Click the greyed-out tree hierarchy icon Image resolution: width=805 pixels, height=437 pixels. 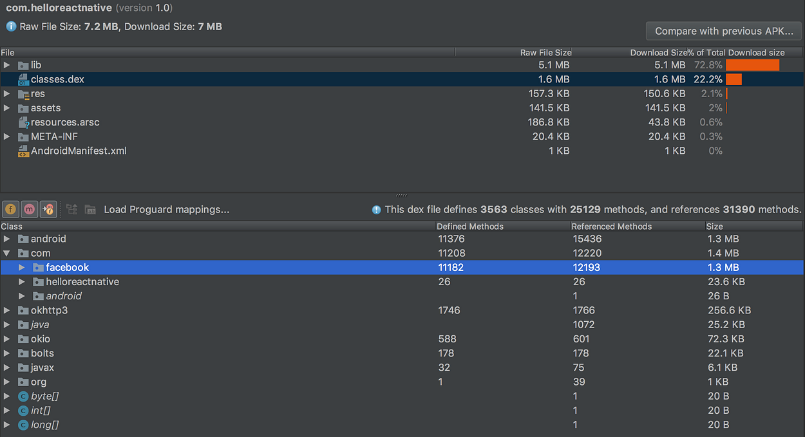pyautogui.click(x=71, y=209)
